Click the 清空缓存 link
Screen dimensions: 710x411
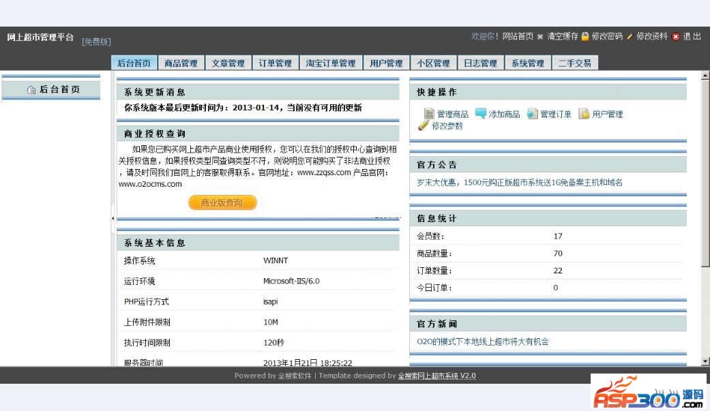click(x=563, y=36)
